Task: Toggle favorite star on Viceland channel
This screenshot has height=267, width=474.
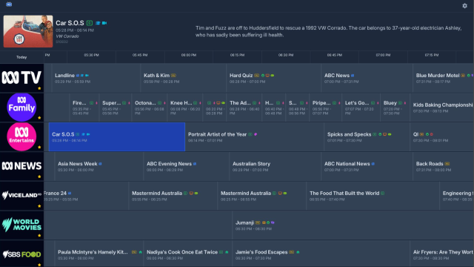Action: tap(39, 206)
